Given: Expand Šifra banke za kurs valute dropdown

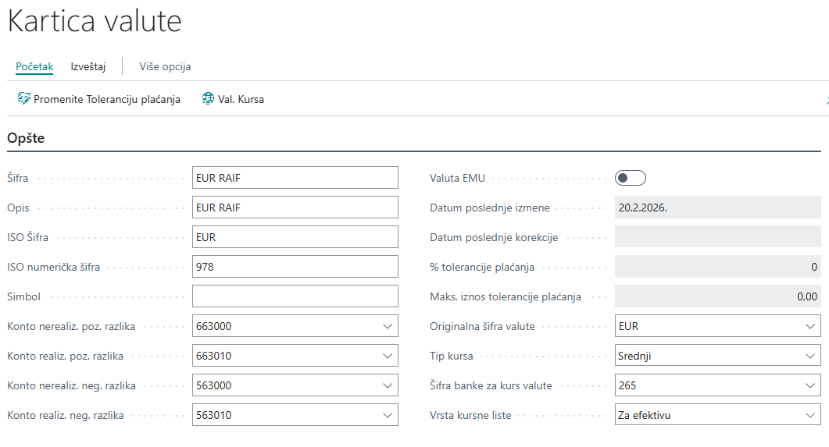Looking at the screenshot, I should pos(810,385).
